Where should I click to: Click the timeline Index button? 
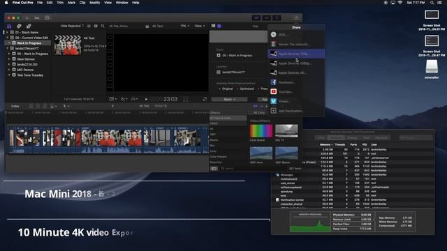pos(15,106)
